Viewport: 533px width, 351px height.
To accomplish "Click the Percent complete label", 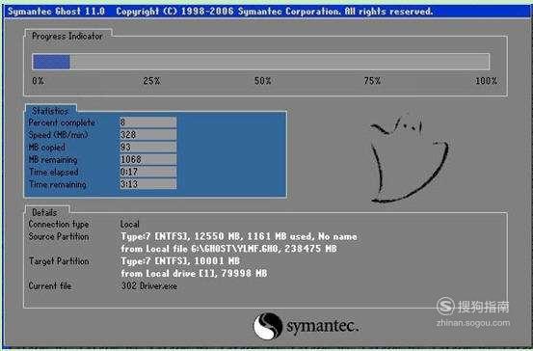I will click(62, 122).
